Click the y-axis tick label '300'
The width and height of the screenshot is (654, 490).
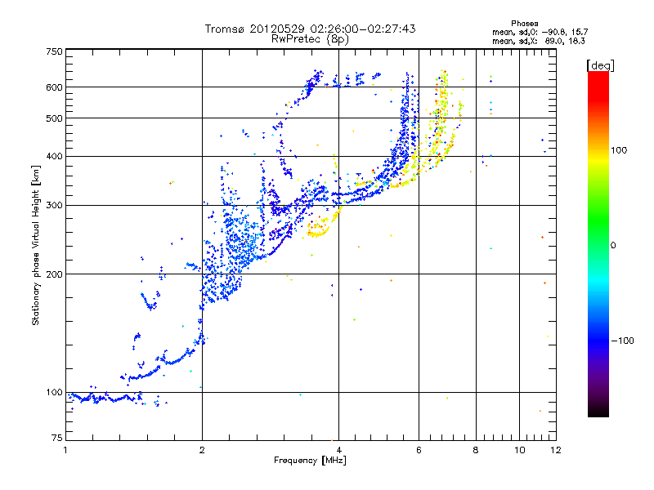coord(54,205)
